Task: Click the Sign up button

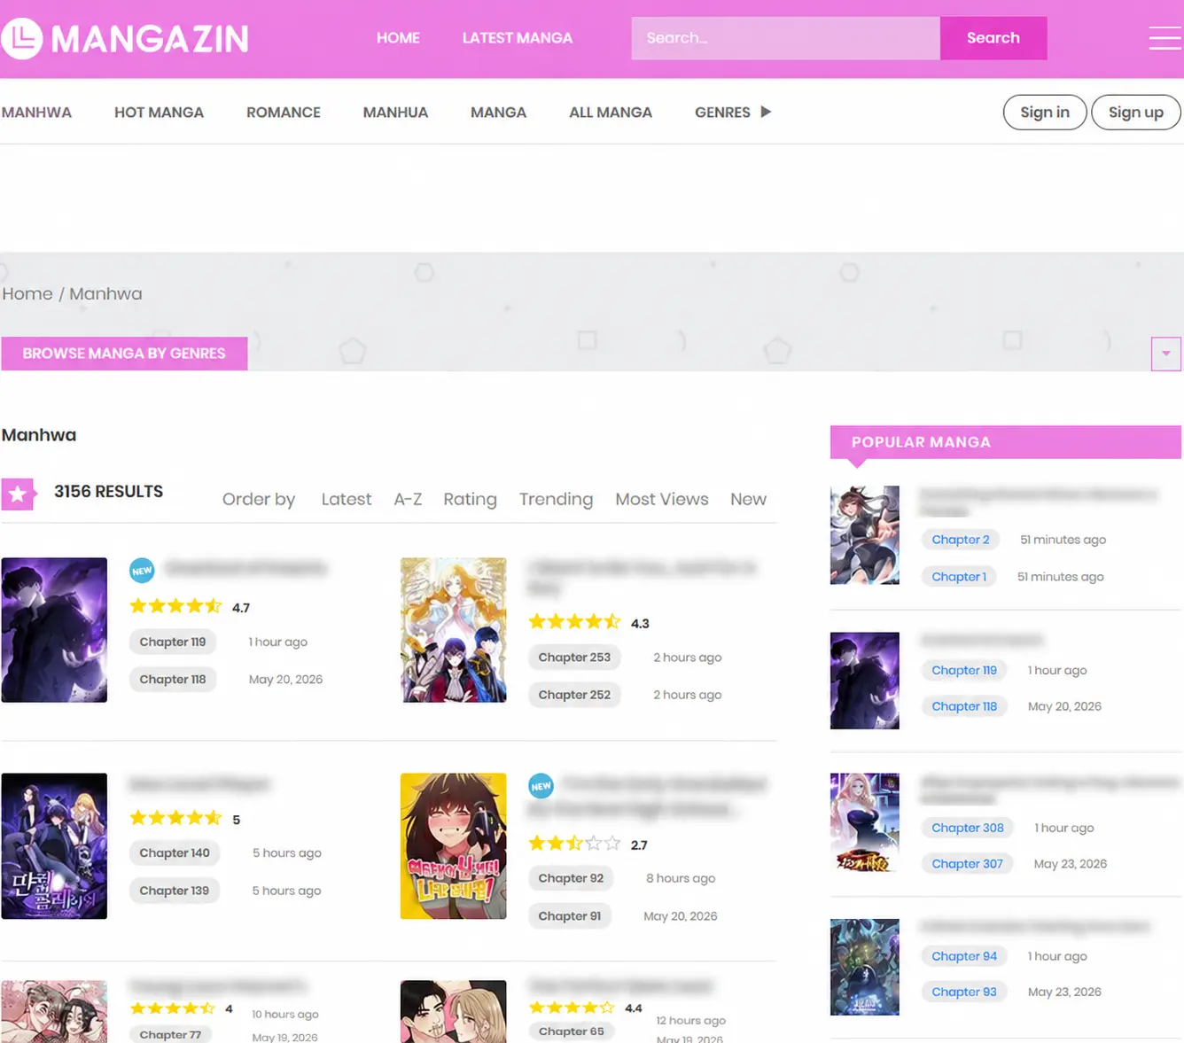Action: point(1135,113)
